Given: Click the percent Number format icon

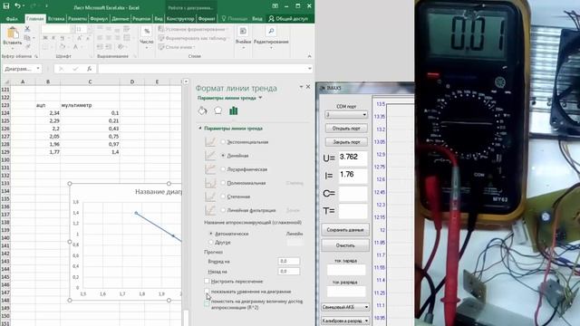Looking at the screenshot, I should (x=147, y=32).
